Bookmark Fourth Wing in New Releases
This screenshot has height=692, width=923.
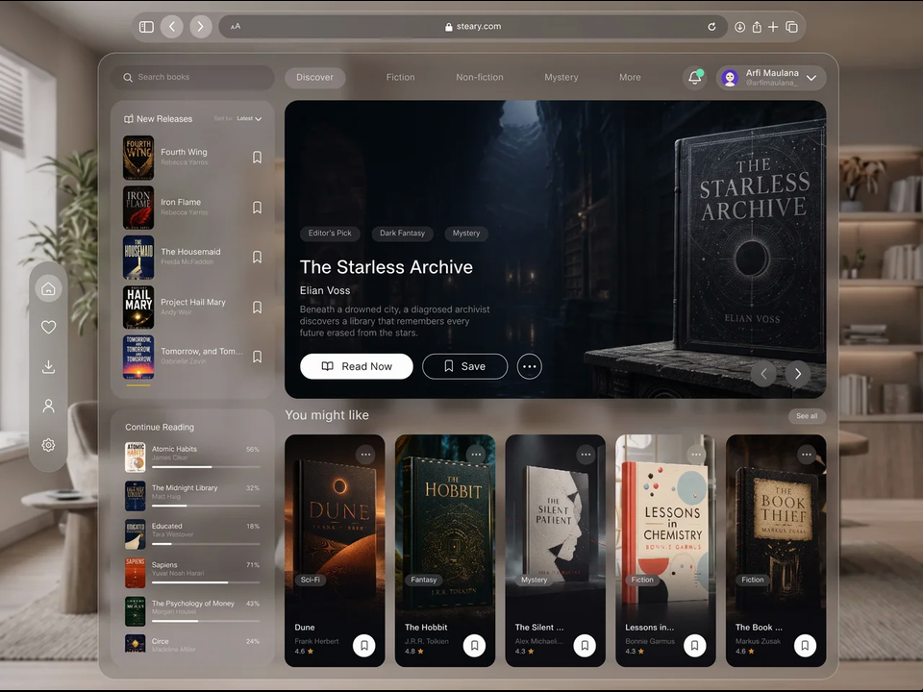(258, 157)
